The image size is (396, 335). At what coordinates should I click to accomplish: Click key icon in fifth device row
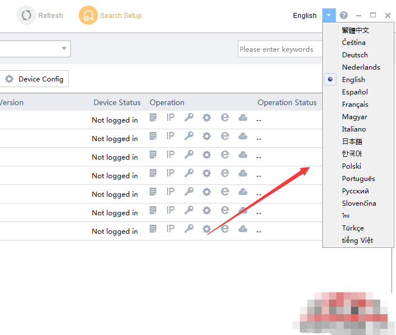click(189, 192)
